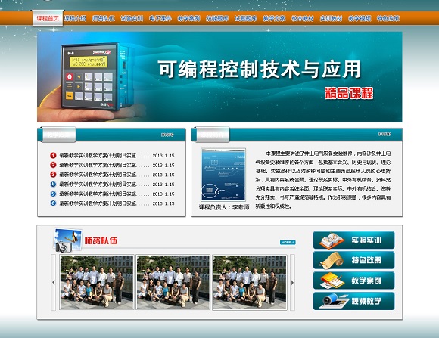Click the blue course cover thumbnail
The image size is (439, 338).
[223, 175]
